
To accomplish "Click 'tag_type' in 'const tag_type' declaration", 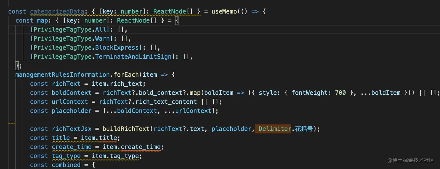I will [x=66, y=156].
